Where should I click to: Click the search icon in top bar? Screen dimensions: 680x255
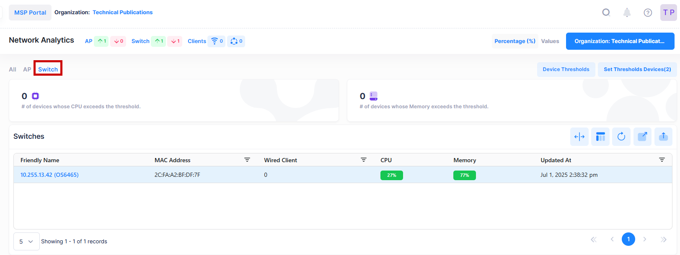[606, 13]
